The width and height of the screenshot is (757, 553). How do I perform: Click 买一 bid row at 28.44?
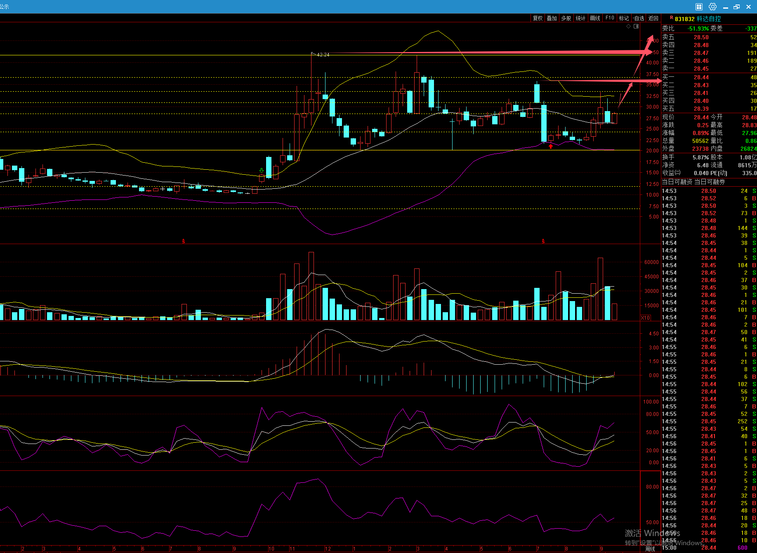[x=710, y=77]
